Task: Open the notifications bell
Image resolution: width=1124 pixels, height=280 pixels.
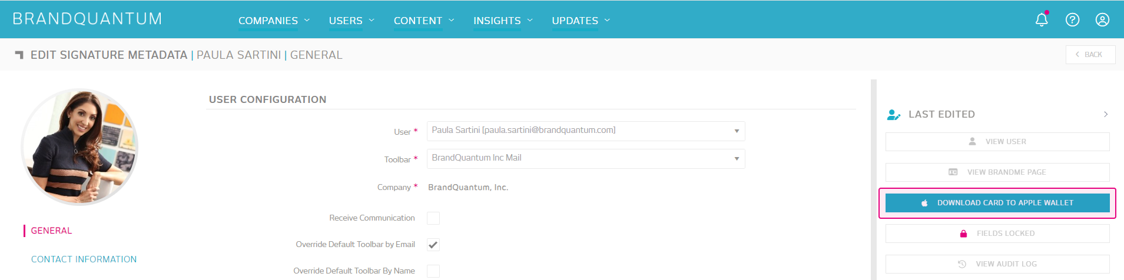Action: pos(1042,20)
